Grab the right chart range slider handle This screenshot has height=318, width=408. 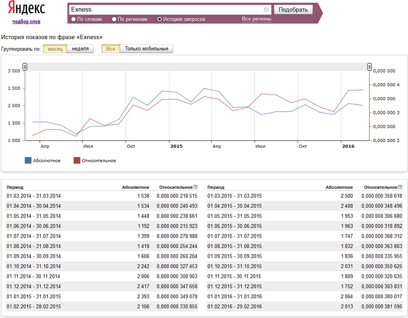(370, 66)
